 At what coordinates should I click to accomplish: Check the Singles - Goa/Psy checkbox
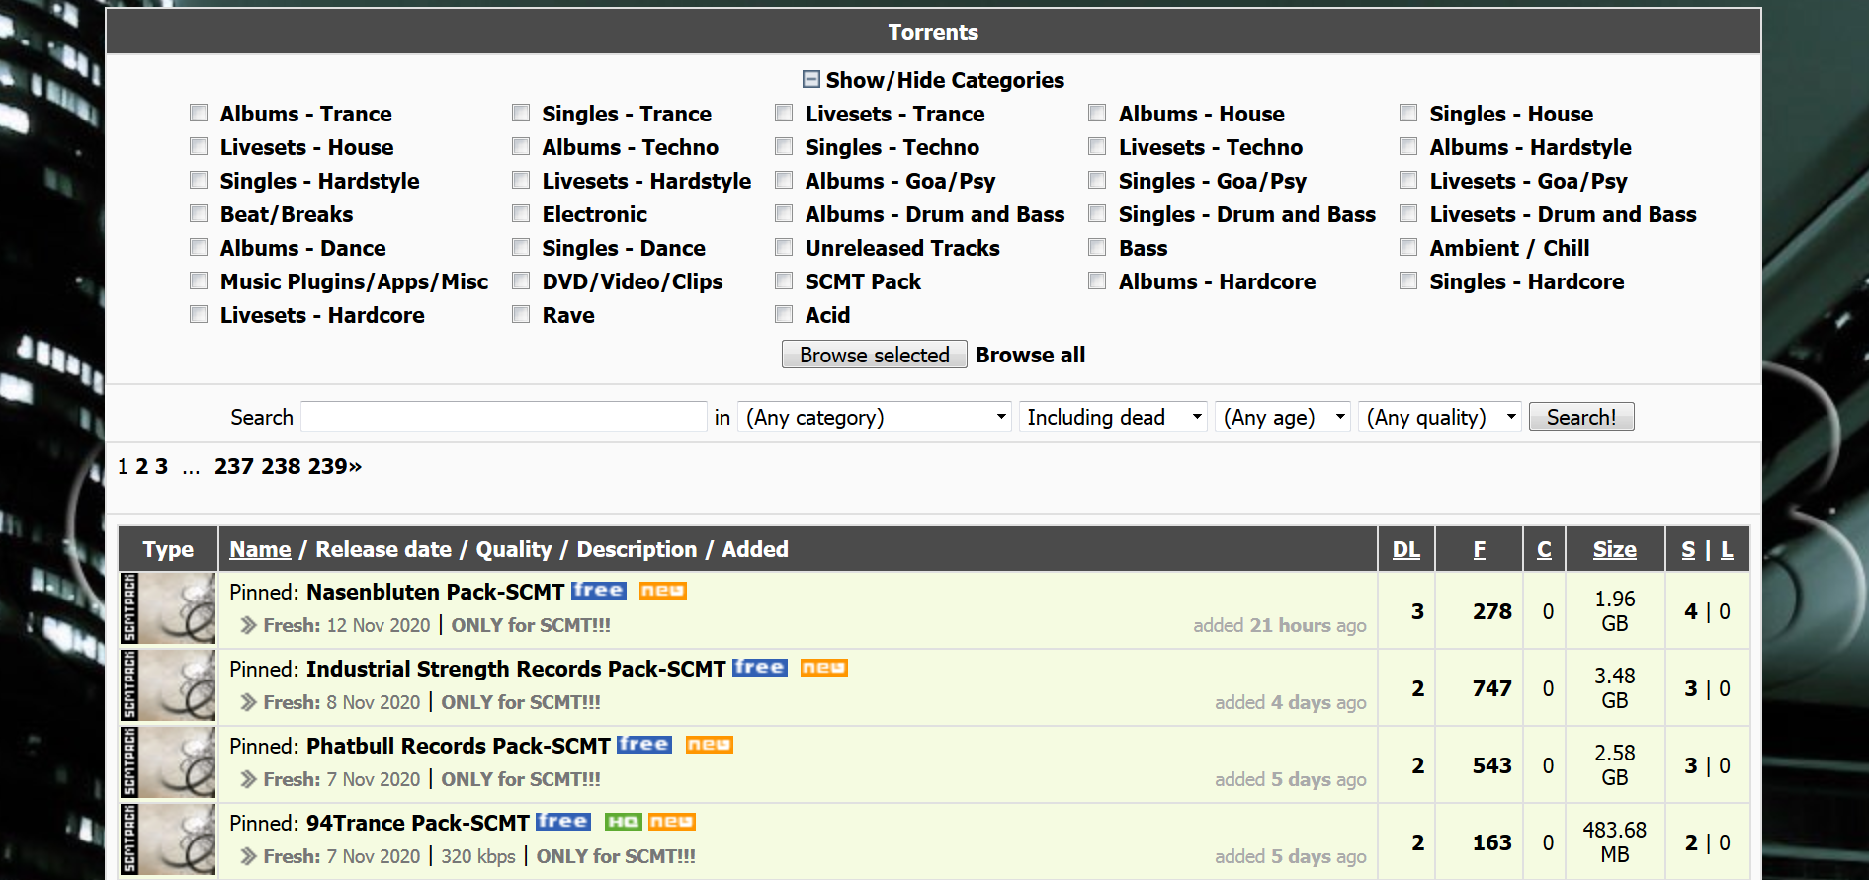[1097, 180]
